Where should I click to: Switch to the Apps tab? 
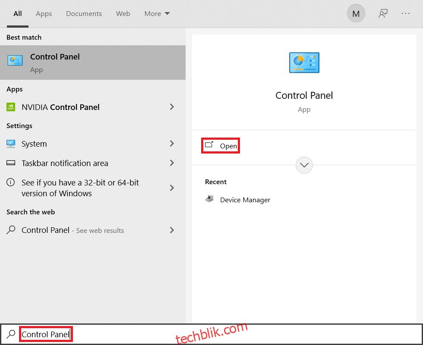44,13
